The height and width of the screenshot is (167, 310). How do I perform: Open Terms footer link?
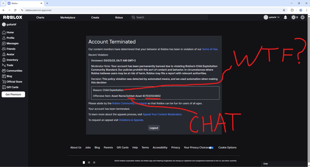click(x=145, y=147)
